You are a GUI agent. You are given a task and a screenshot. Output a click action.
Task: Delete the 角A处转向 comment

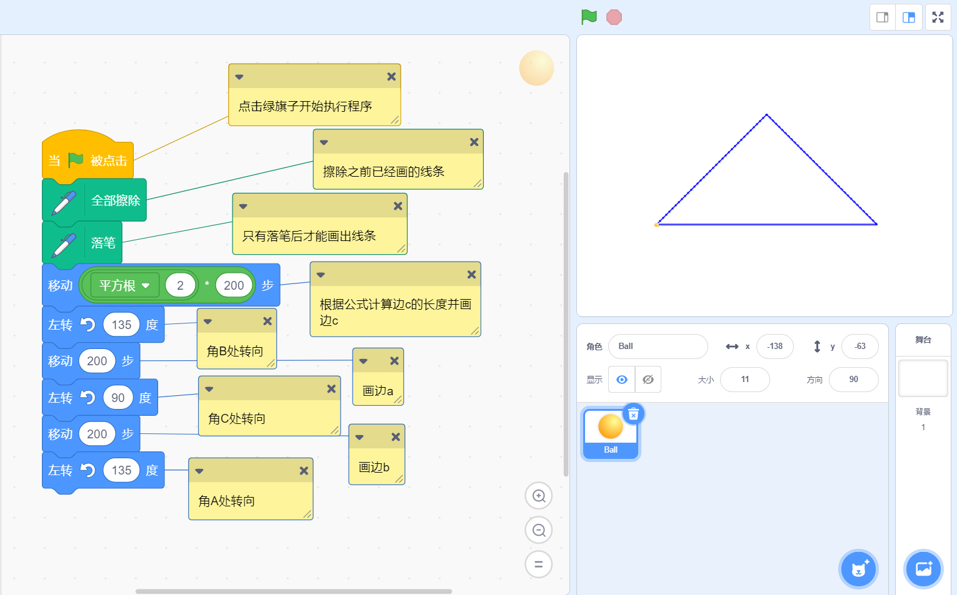click(304, 471)
